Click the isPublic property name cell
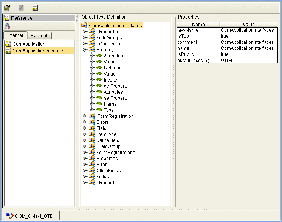This screenshot has width=282, height=222. (198, 54)
